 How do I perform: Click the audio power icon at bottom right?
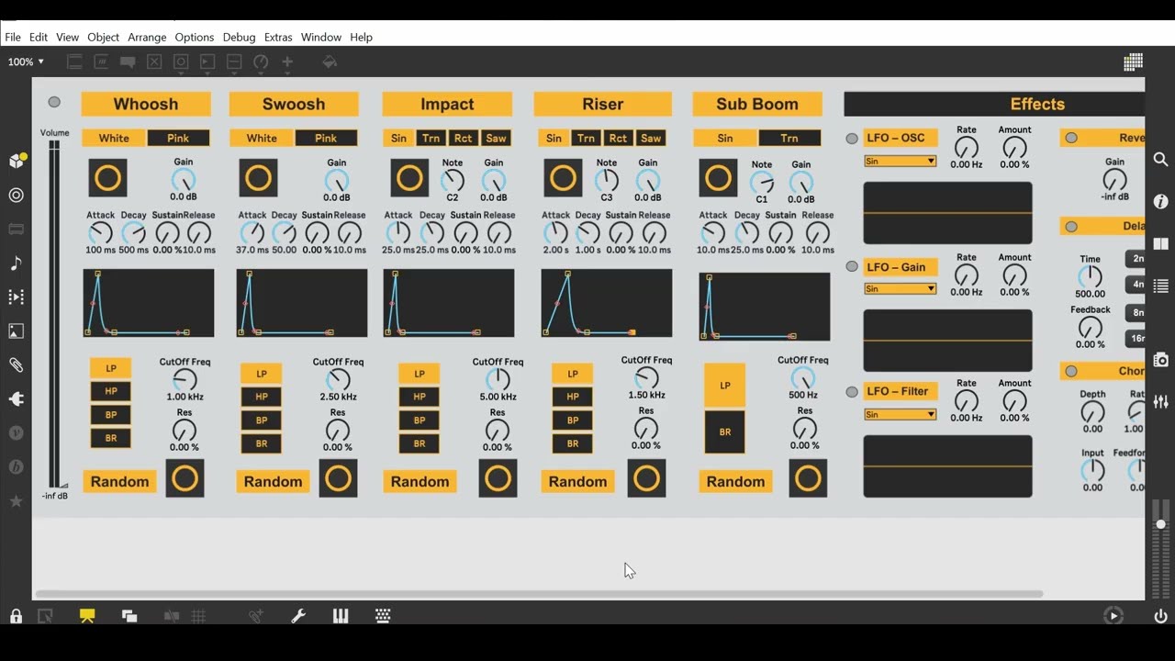pyautogui.click(x=1160, y=616)
